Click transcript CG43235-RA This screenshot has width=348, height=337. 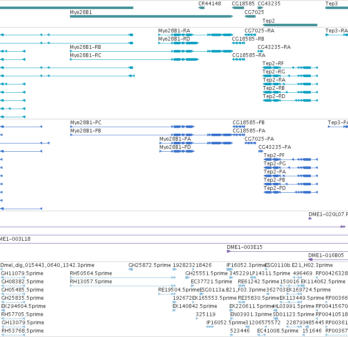[260, 51]
